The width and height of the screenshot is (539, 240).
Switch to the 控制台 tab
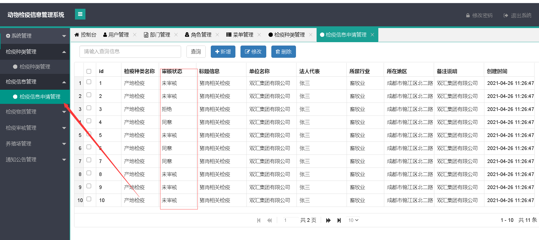click(x=85, y=35)
